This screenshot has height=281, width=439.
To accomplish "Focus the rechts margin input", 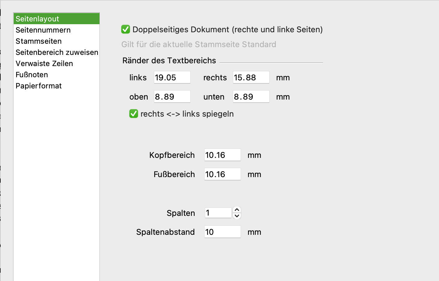I will click(251, 78).
